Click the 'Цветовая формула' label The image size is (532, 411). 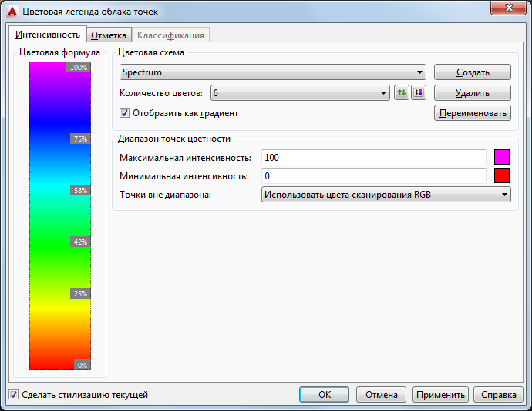(x=59, y=52)
